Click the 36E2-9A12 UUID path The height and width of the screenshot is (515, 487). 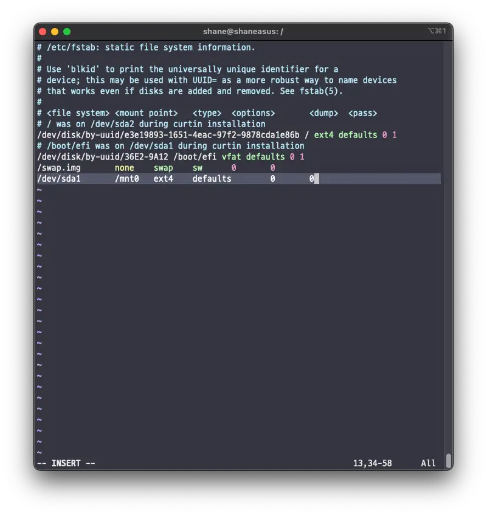(x=103, y=157)
